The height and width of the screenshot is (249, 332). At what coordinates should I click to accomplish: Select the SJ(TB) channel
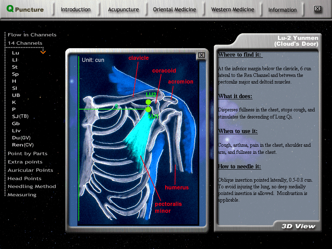(x=20, y=116)
